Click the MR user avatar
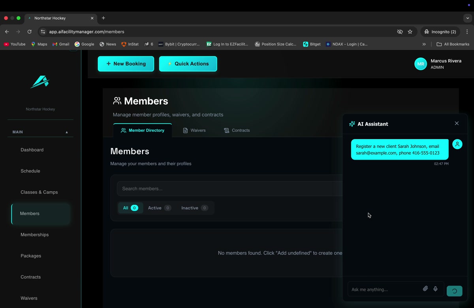474x308 pixels. point(420,64)
